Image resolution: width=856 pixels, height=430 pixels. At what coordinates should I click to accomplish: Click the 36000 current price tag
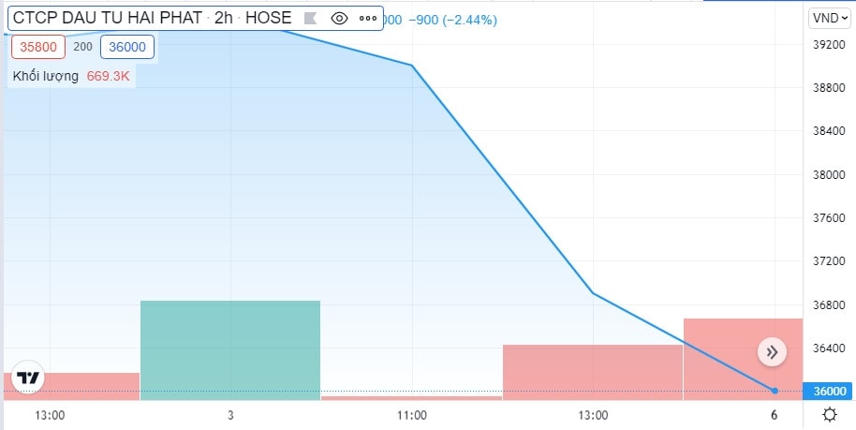(830, 392)
